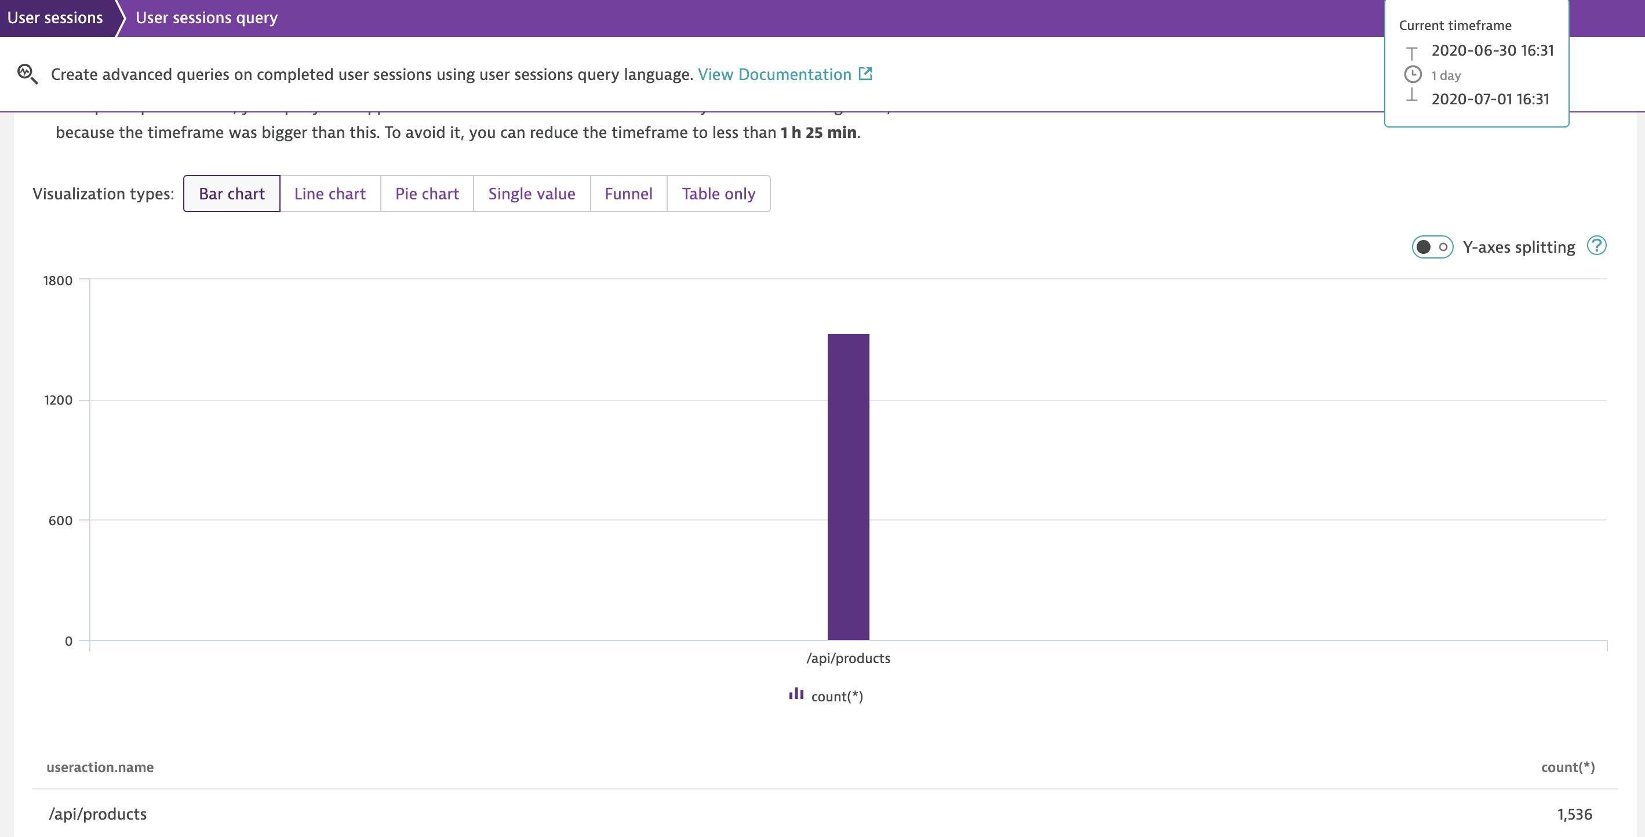Choose the Single value visualization
The height and width of the screenshot is (837, 1645).
click(x=532, y=194)
